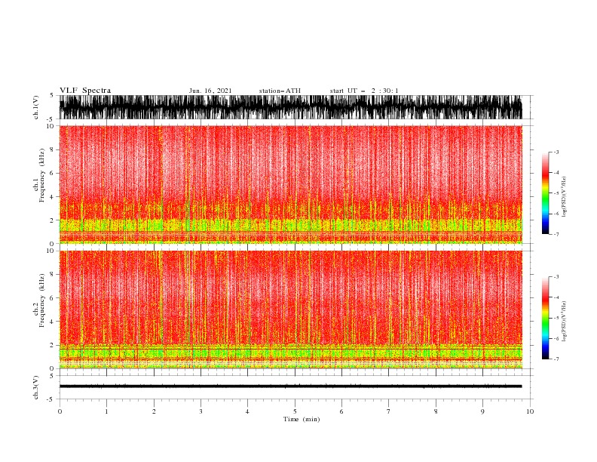Click the "10" kHz tick of ch.1 spectrogram
The height and width of the screenshot is (462, 597).
pos(51,126)
